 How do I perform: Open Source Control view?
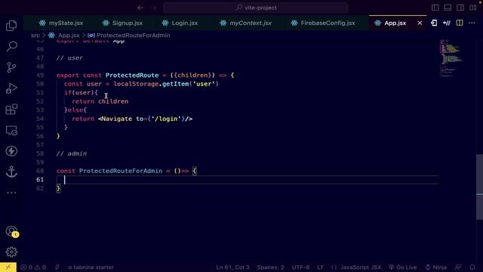[x=11, y=67]
